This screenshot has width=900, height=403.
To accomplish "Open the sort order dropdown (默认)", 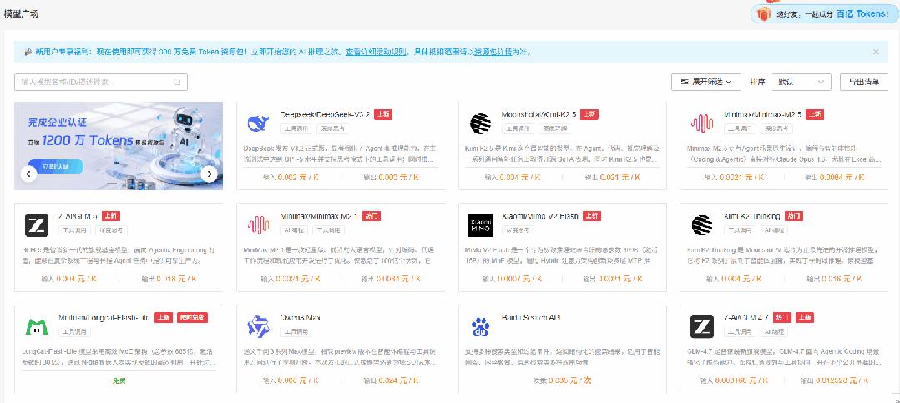I will (801, 82).
